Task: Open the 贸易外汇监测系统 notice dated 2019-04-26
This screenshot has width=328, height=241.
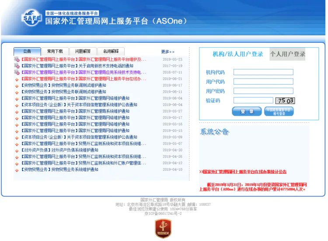Action: point(84,157)
